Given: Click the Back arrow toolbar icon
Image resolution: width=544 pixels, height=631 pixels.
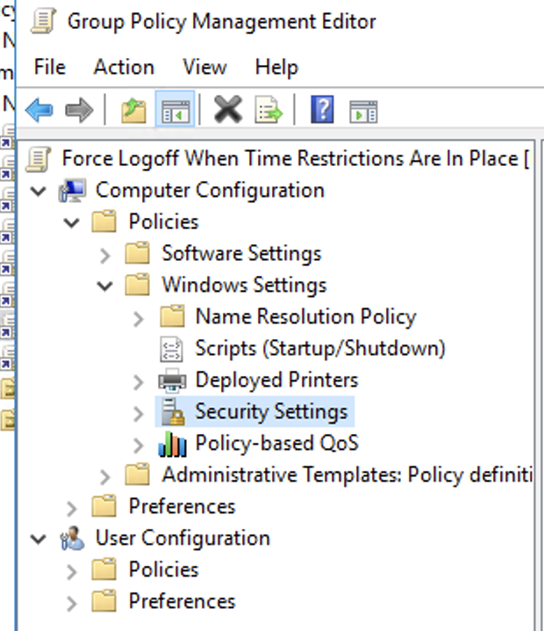Looking at the screenshot, I should pos(39,110).
